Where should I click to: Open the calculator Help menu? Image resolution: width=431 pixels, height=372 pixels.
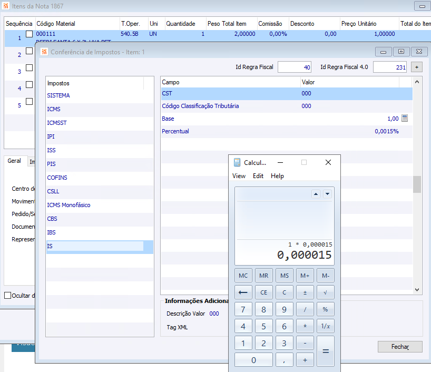coord(277,176)
